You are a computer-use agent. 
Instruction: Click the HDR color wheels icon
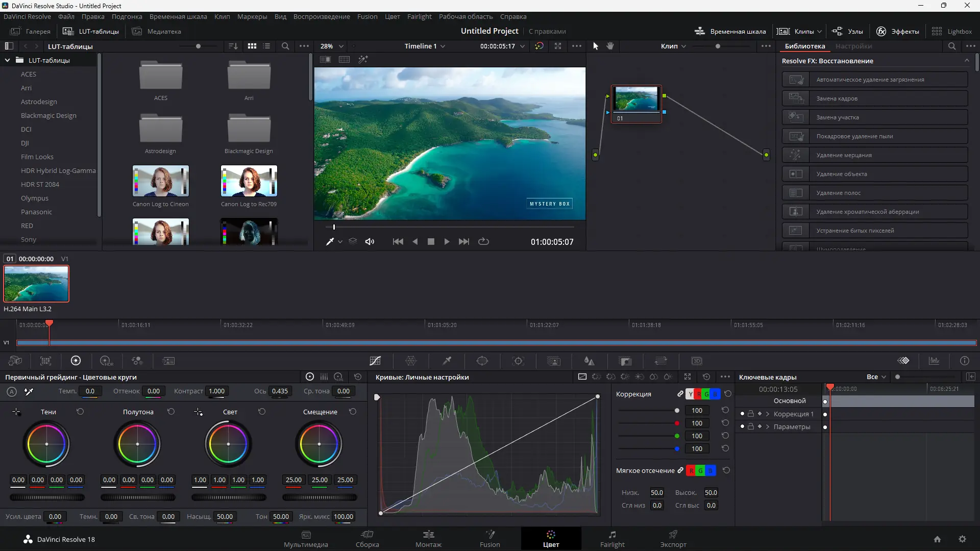pyautogui.click(x=106, y=361)
